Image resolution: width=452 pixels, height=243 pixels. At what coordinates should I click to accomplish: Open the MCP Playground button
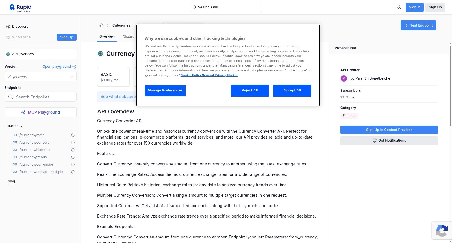(x=40, y=112)
